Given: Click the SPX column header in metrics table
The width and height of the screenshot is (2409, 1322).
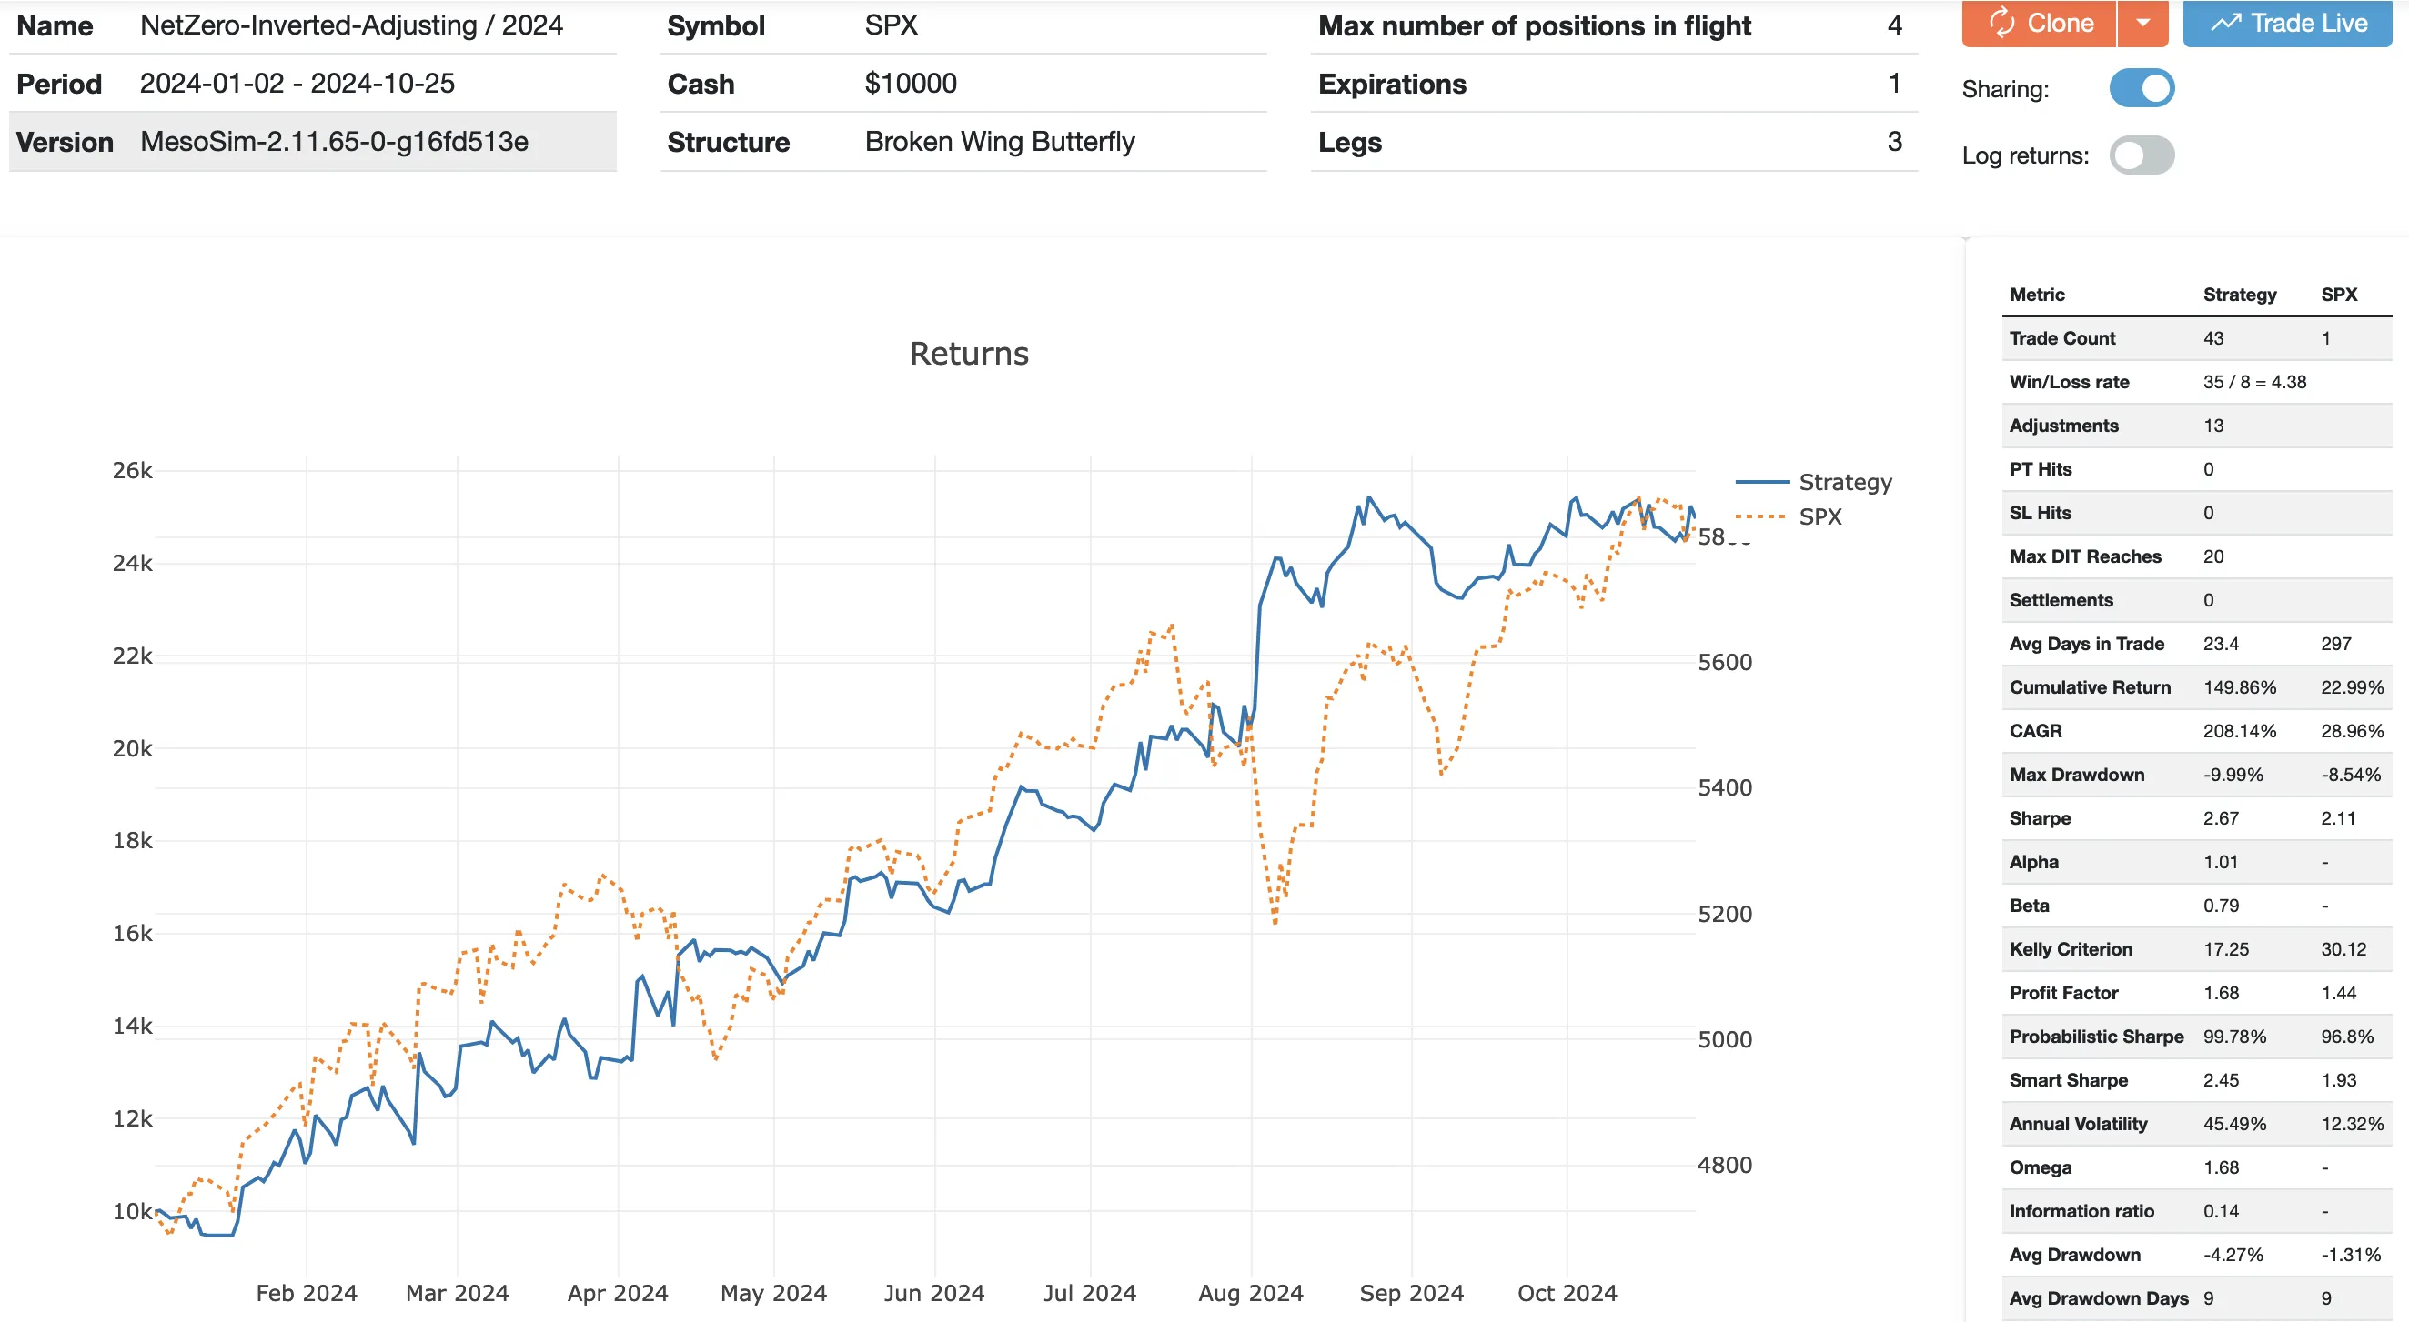Looking at the screenshot, I should pyautogui.click(x=2338, y=295).
